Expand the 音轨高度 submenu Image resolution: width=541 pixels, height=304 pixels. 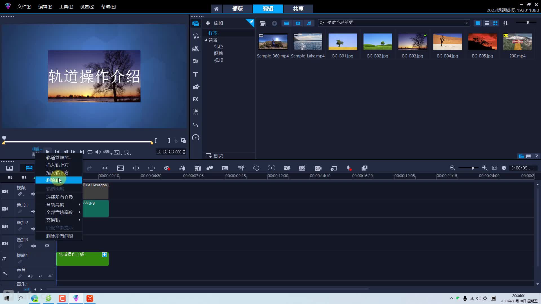click(59, 205)
